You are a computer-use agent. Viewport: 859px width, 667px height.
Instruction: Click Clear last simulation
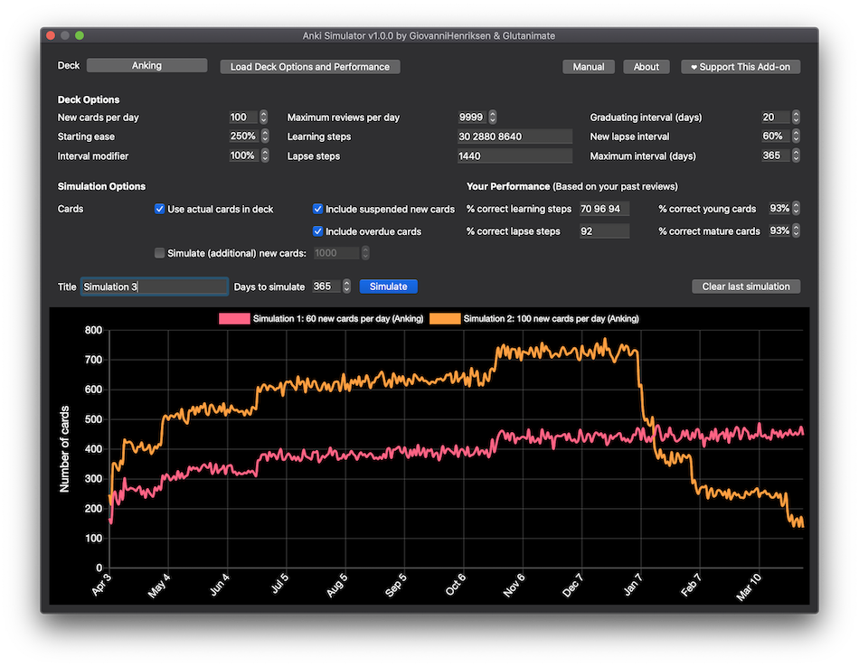pos(745,287)
